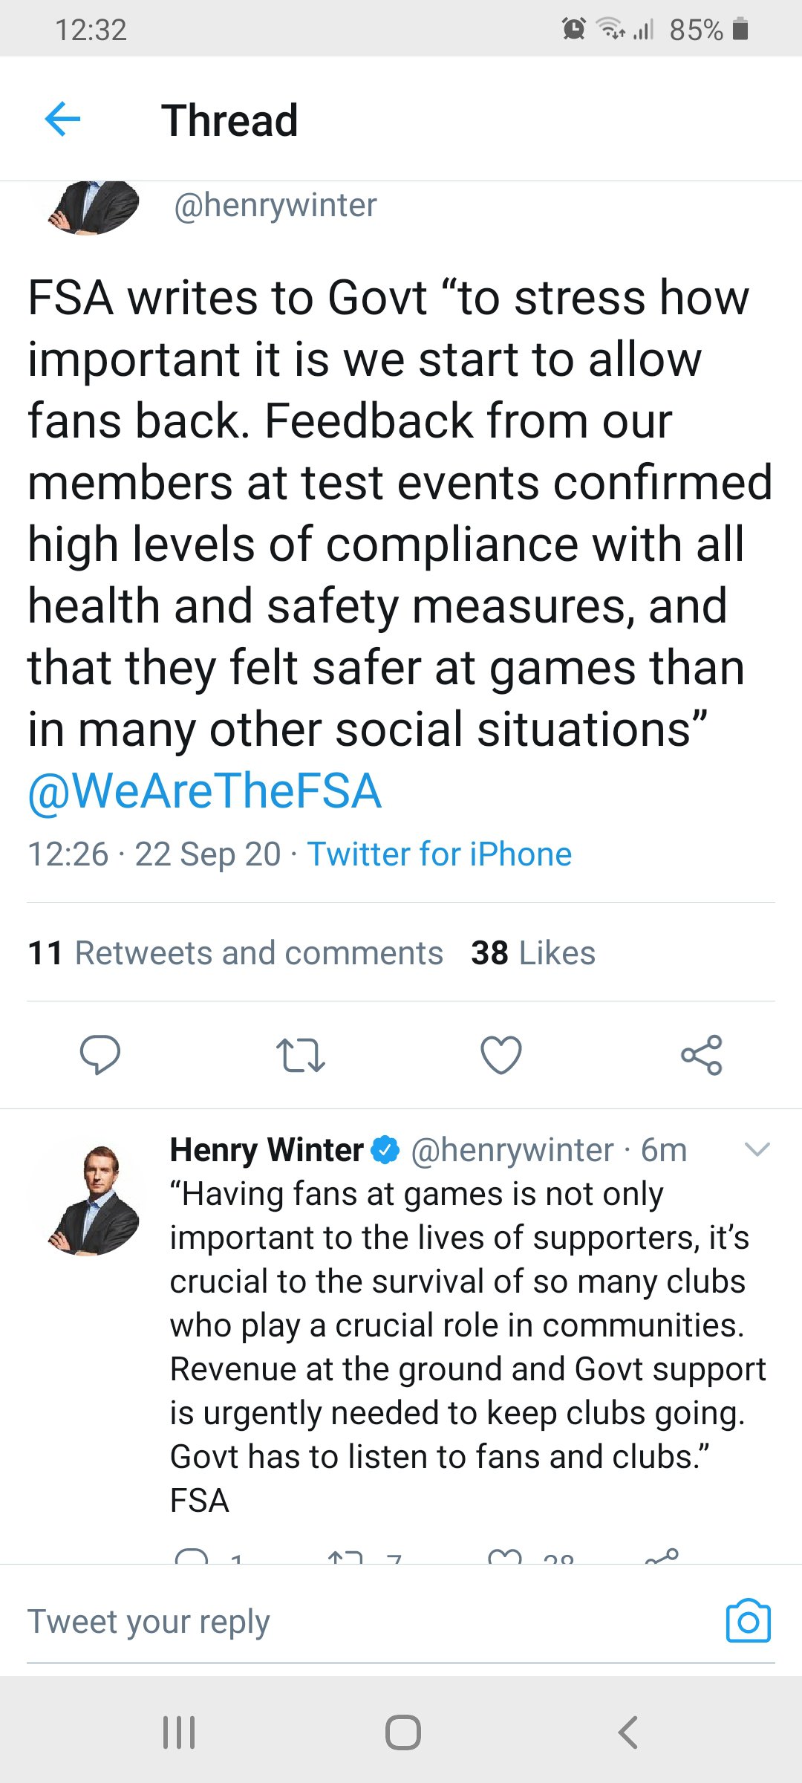The width and height of the screenshot is (802, 1783).
Task: Open the @WeAreTheFSA mention link
Action: [205, 791]
